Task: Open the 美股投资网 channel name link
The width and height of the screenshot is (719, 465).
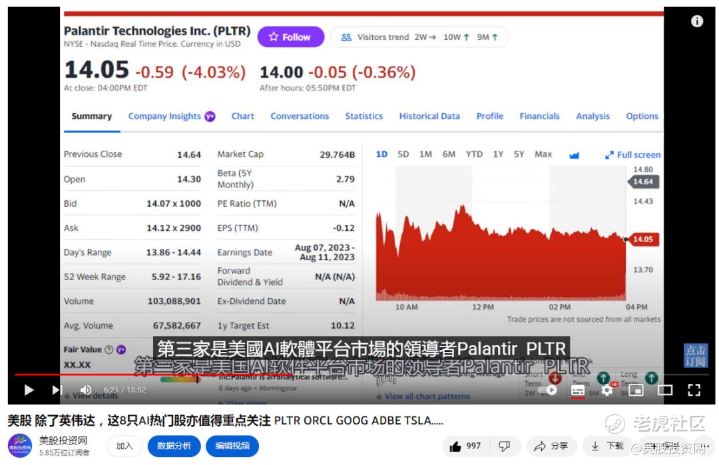Action: click(x=63, y=440)
